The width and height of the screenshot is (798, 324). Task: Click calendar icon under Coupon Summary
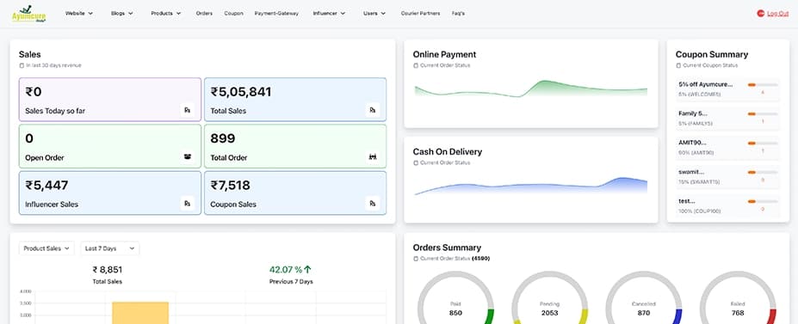[677, 65]
